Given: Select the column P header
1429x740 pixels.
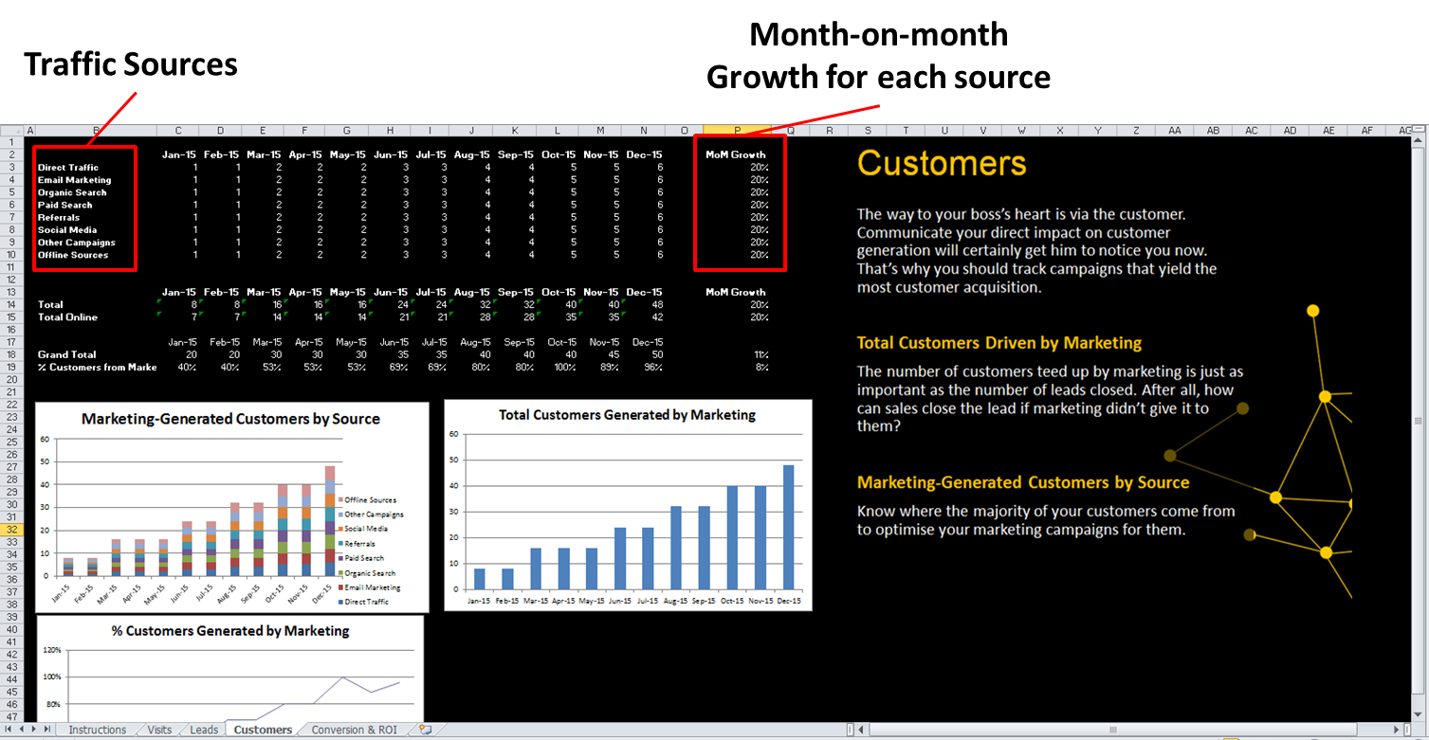Looking at the screenshot, I should click(x=737, y=130).
